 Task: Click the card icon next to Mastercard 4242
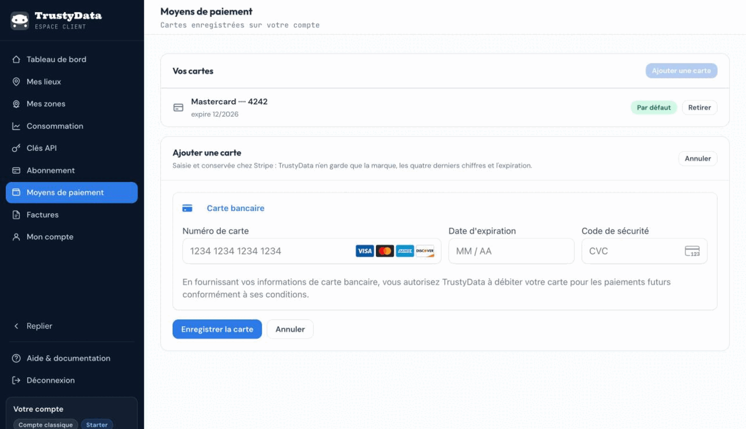coord(178,108)
